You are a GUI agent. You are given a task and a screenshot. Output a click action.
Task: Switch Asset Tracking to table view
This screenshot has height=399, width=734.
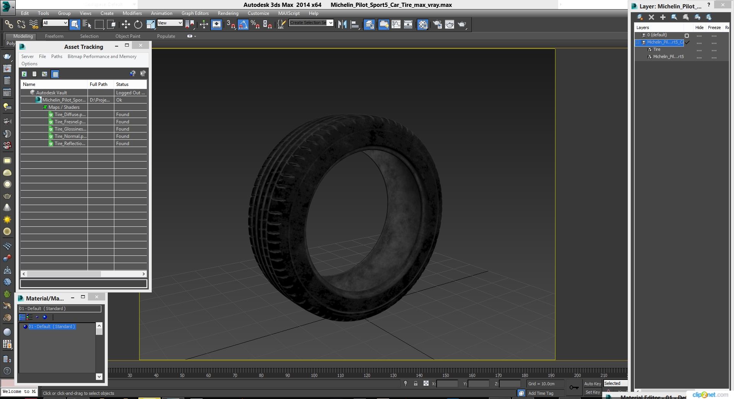[55, 74]
